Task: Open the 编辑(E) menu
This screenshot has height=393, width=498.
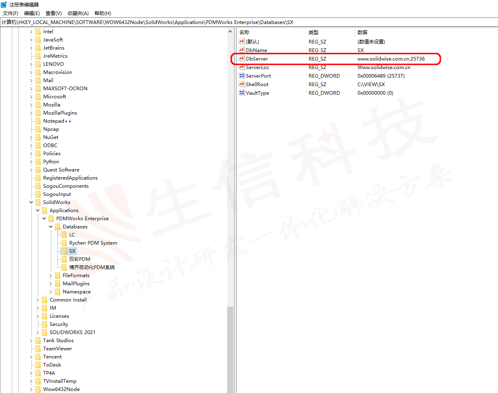Action: click(x=32, y=13)
